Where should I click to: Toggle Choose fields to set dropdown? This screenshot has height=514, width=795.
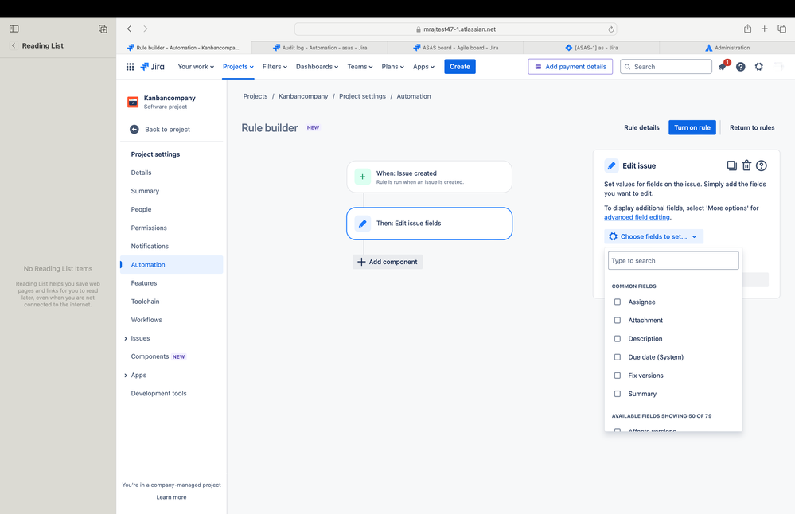click(653, 237)
